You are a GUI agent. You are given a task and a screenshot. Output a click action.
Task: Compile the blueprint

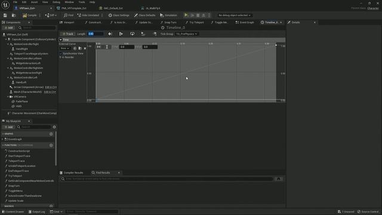(29, 15)
